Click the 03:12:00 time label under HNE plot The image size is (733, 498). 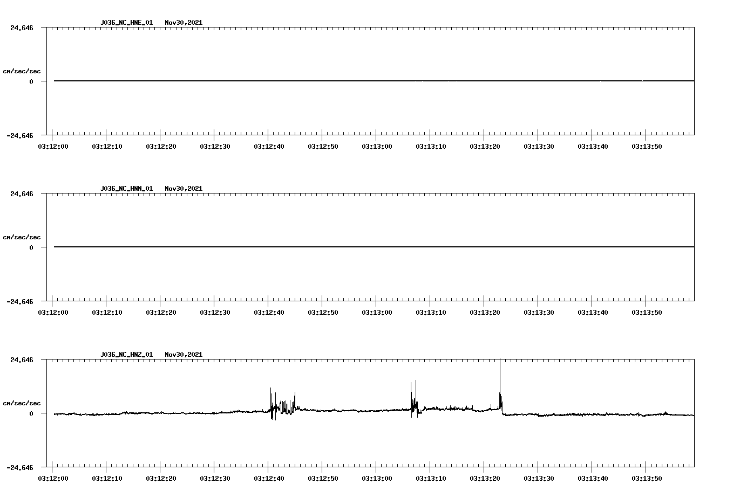(53, 146)
